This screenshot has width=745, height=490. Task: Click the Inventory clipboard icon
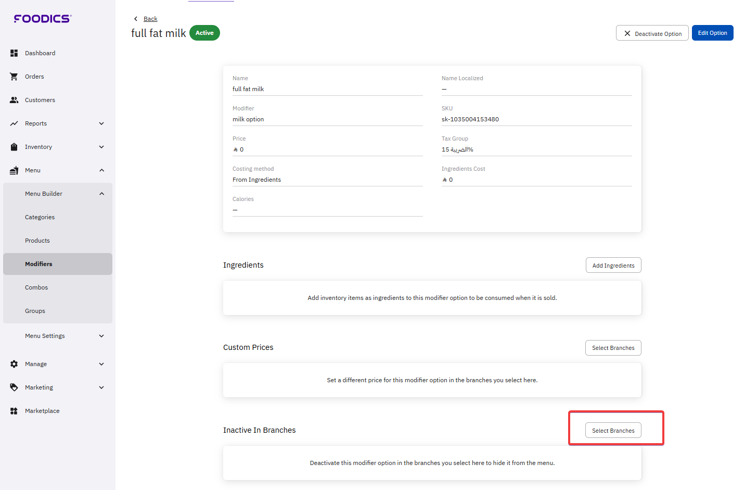14,147
